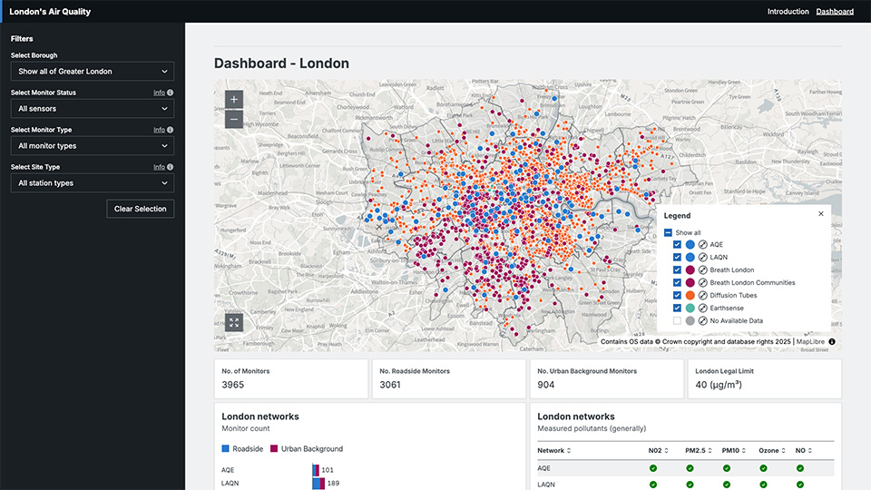Click the MapLibre attribution info icon
The height and width of the screenshot is (490, 871).
pyautogui.click(x=832, y=342)
